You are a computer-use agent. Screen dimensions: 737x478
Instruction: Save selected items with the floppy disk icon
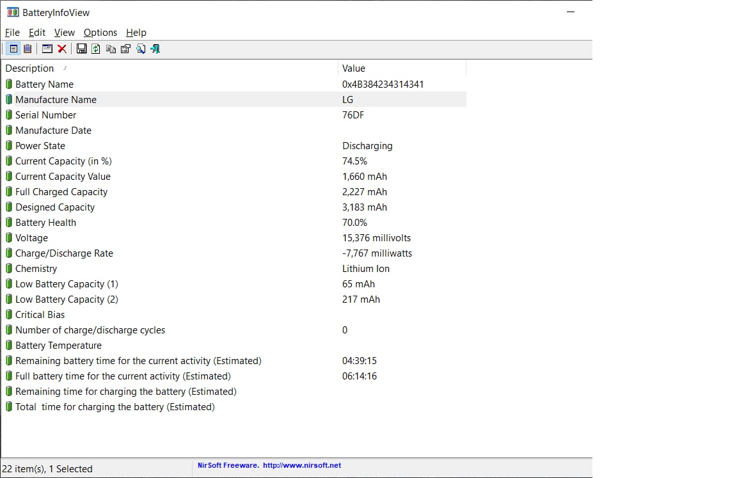[x=81, y=49]
